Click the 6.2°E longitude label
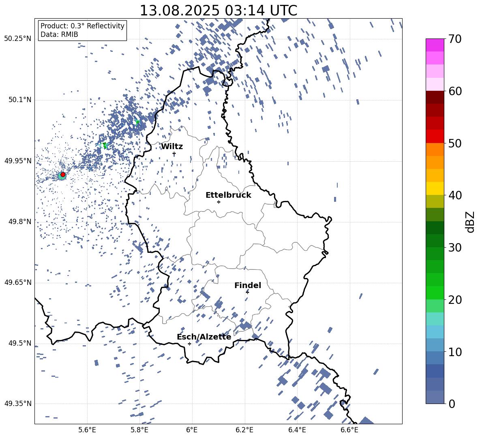 244,430
